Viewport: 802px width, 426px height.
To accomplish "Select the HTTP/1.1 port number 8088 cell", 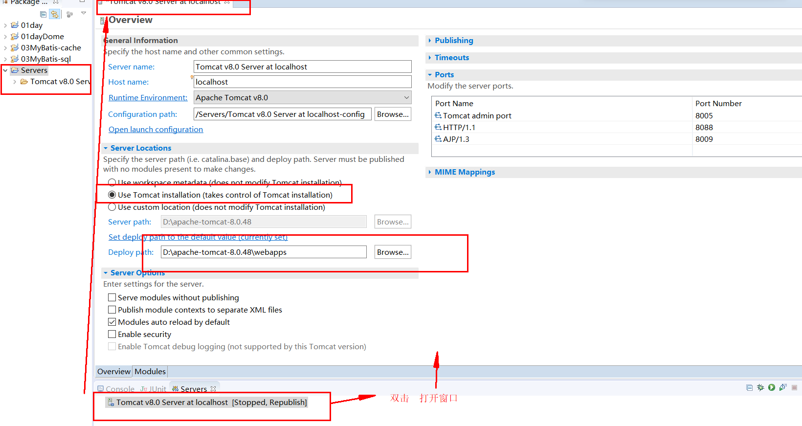I will coord(704,127).
